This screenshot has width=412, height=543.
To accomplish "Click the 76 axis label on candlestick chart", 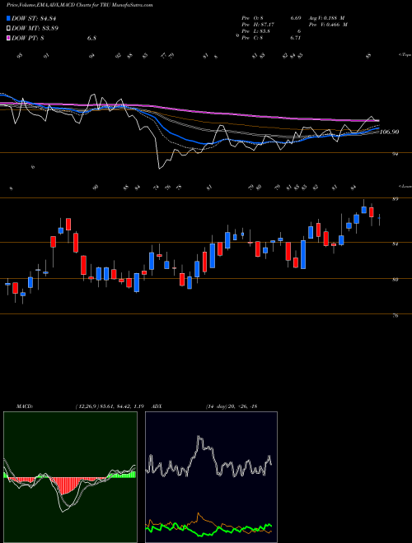I will pos(396,315).
